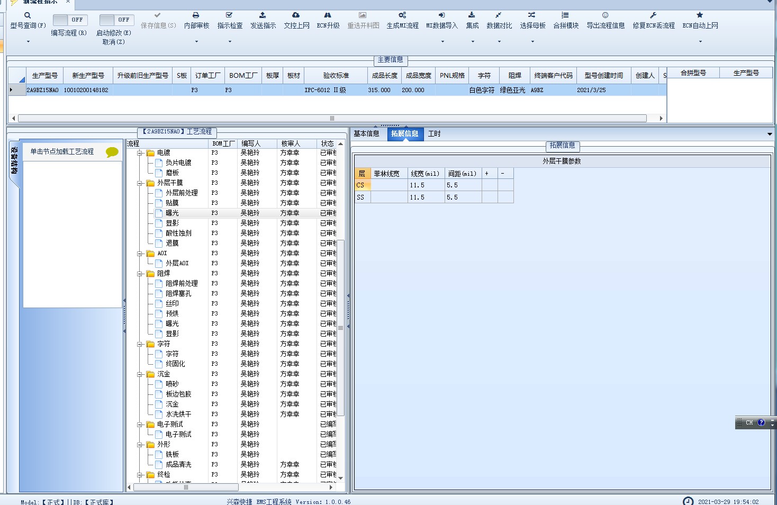Click the + column button in 外层干膜参数 table
The image size is (777, 505).
[490, 173]
